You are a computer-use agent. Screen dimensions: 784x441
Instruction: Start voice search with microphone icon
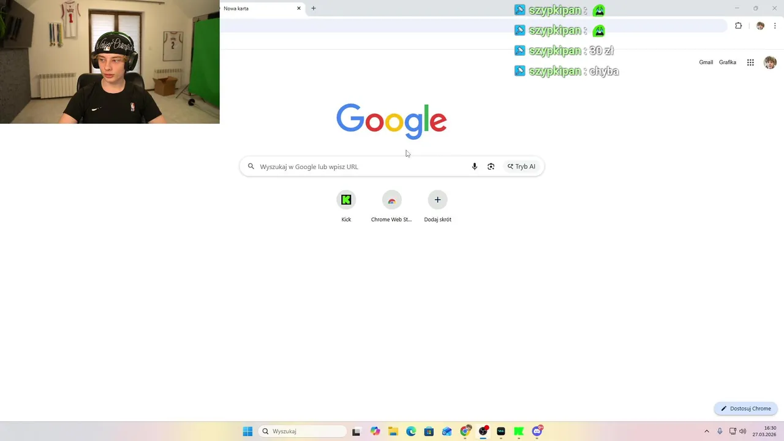tap(474, 167)
